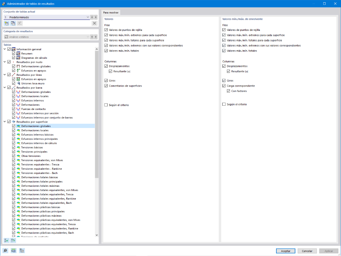Toggle Comentarios de superficies checkbox
The width and height of the screenshot is (341, 256).
pos(106,86)
